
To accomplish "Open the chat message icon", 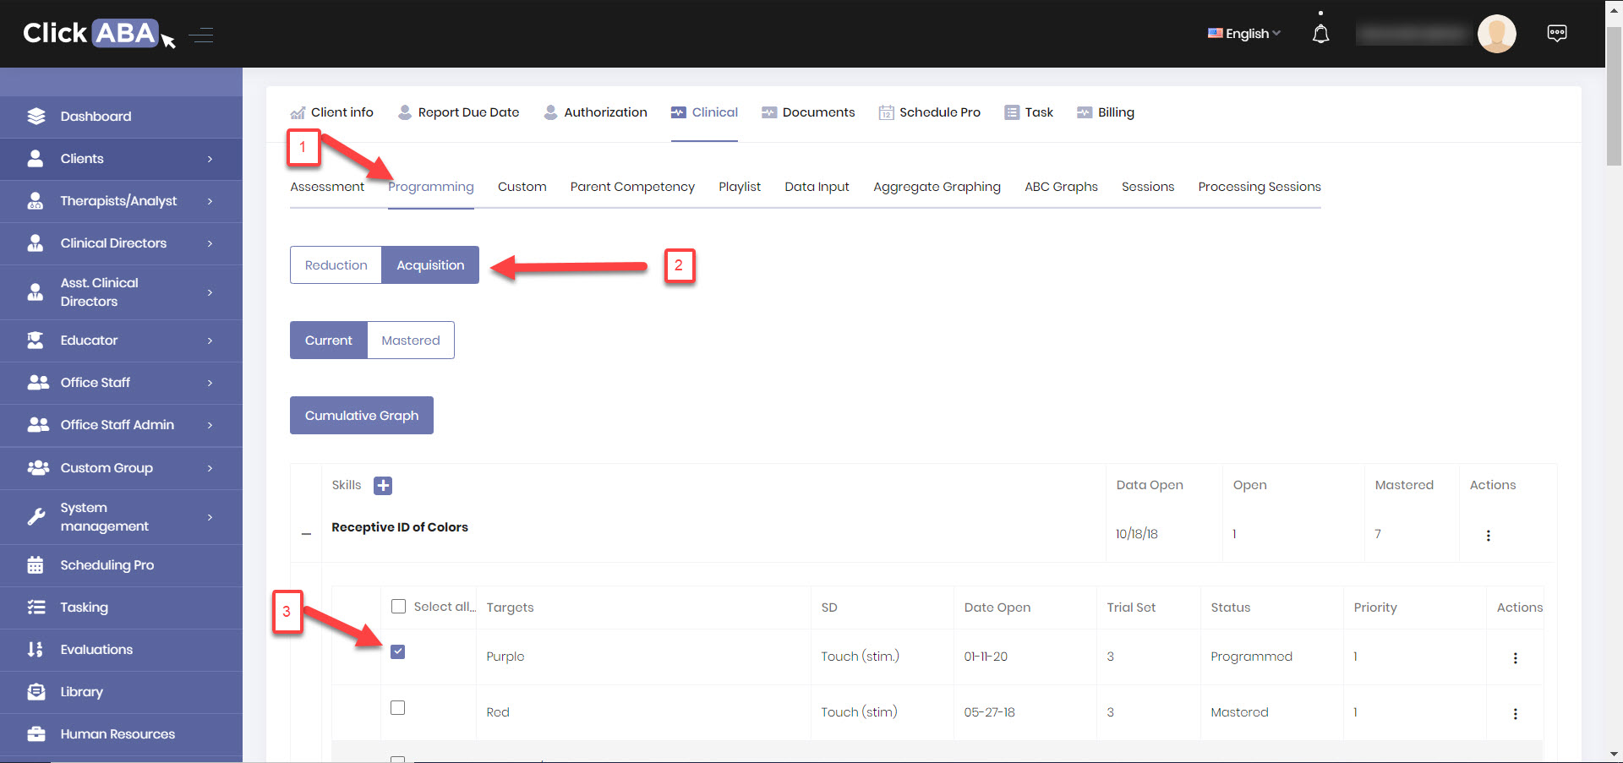I will point(1556,34).
